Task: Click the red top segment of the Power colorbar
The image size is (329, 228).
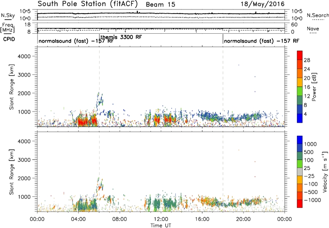Action: pos(300,55)
